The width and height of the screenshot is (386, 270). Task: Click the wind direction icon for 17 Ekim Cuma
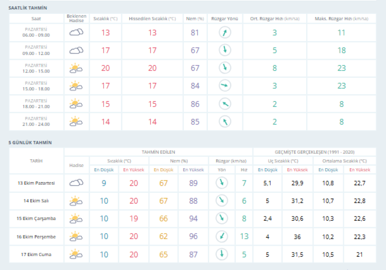pyautogui.click(x=221, y=254)
